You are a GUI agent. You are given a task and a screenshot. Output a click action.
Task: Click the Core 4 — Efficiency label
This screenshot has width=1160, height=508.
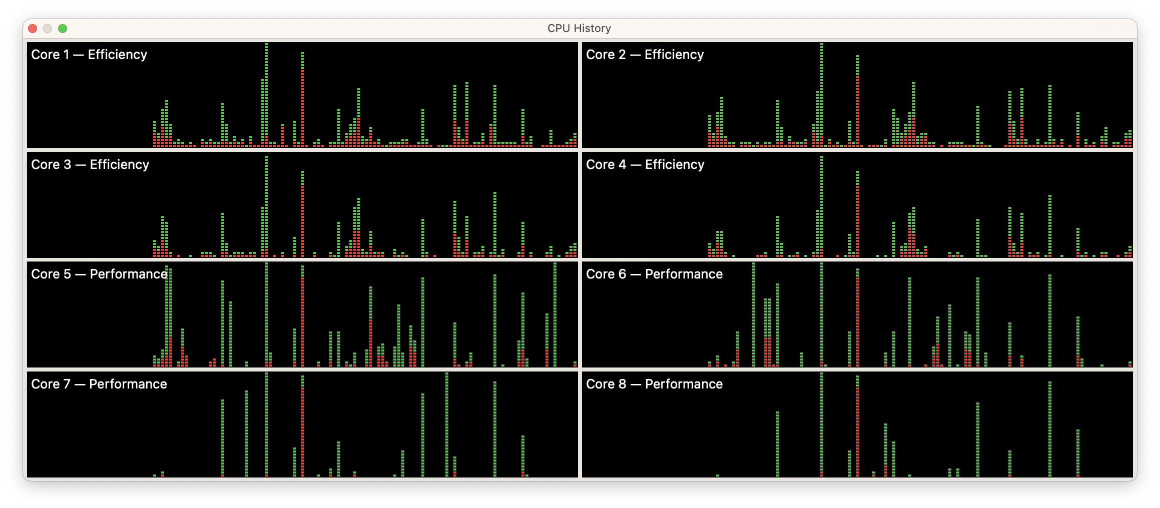[645, 164]
